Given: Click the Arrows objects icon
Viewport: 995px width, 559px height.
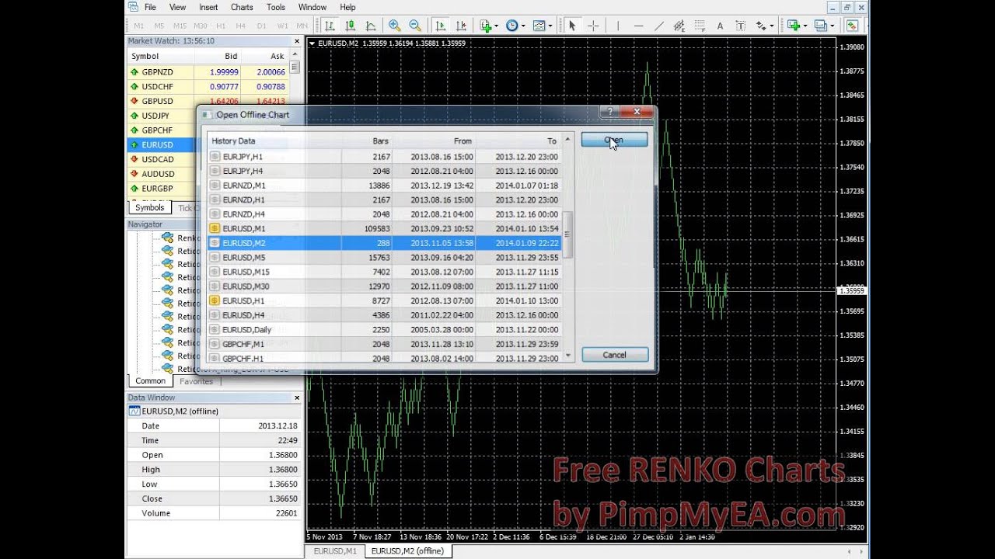Looking at the screenshot, I should click(759, 26).
